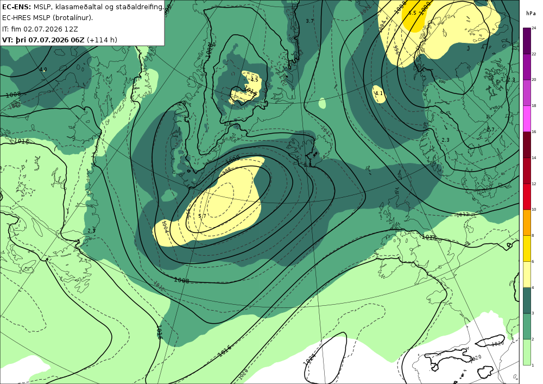Click the '16' tick label on colorbar
543x384 pixels.
[534, 131]
